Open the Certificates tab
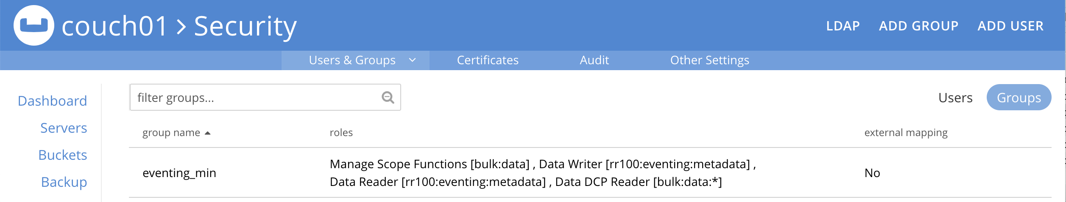This screenshot has width=1066, height=202. click(488, 60)
